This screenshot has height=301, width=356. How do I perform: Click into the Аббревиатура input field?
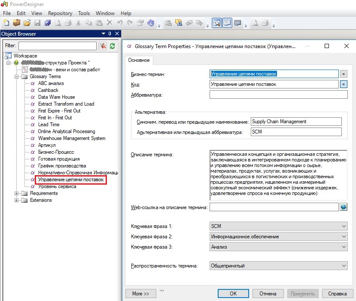pos(278,95)
